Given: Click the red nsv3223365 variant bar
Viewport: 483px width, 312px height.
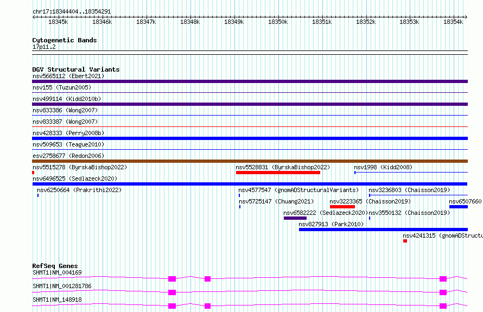Looking at the screenshot, I should pos(342,207).
